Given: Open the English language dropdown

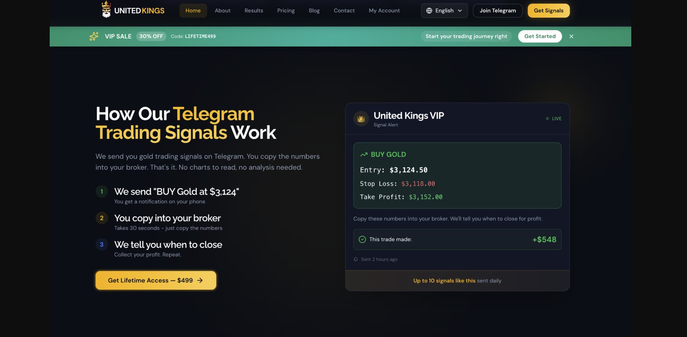Looking at the screenshot, I should (444, 11).
